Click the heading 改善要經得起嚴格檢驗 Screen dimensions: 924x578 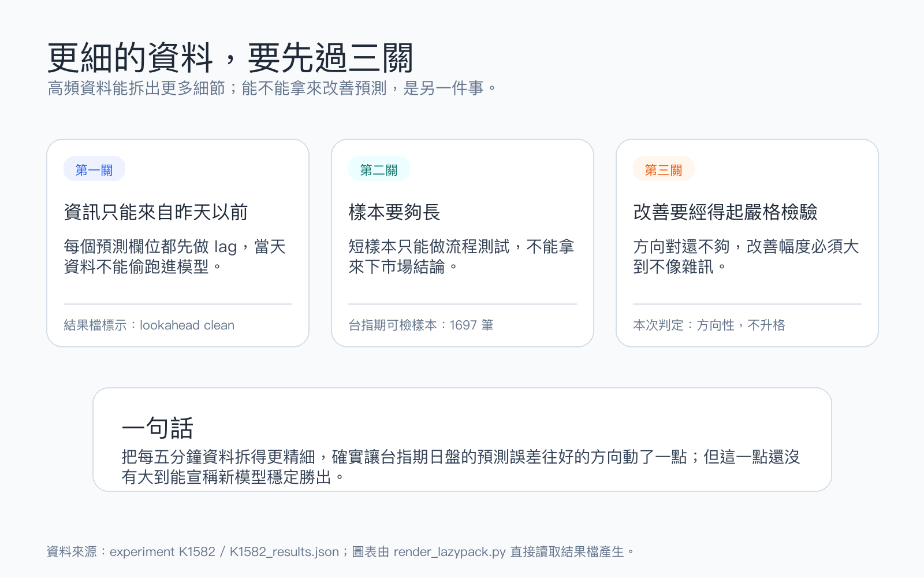tap(725, 212)
